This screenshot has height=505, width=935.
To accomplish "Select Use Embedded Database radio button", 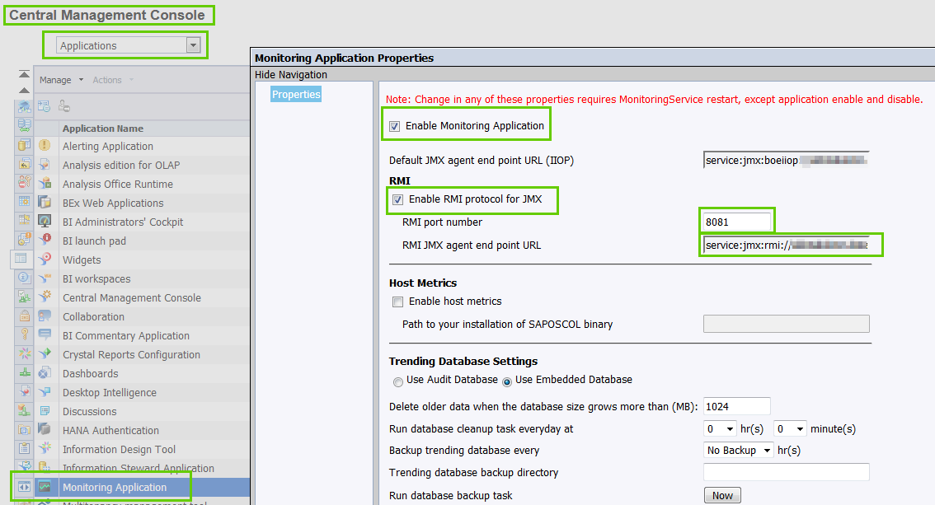I will pyautogui.click(x=507, y=382).
